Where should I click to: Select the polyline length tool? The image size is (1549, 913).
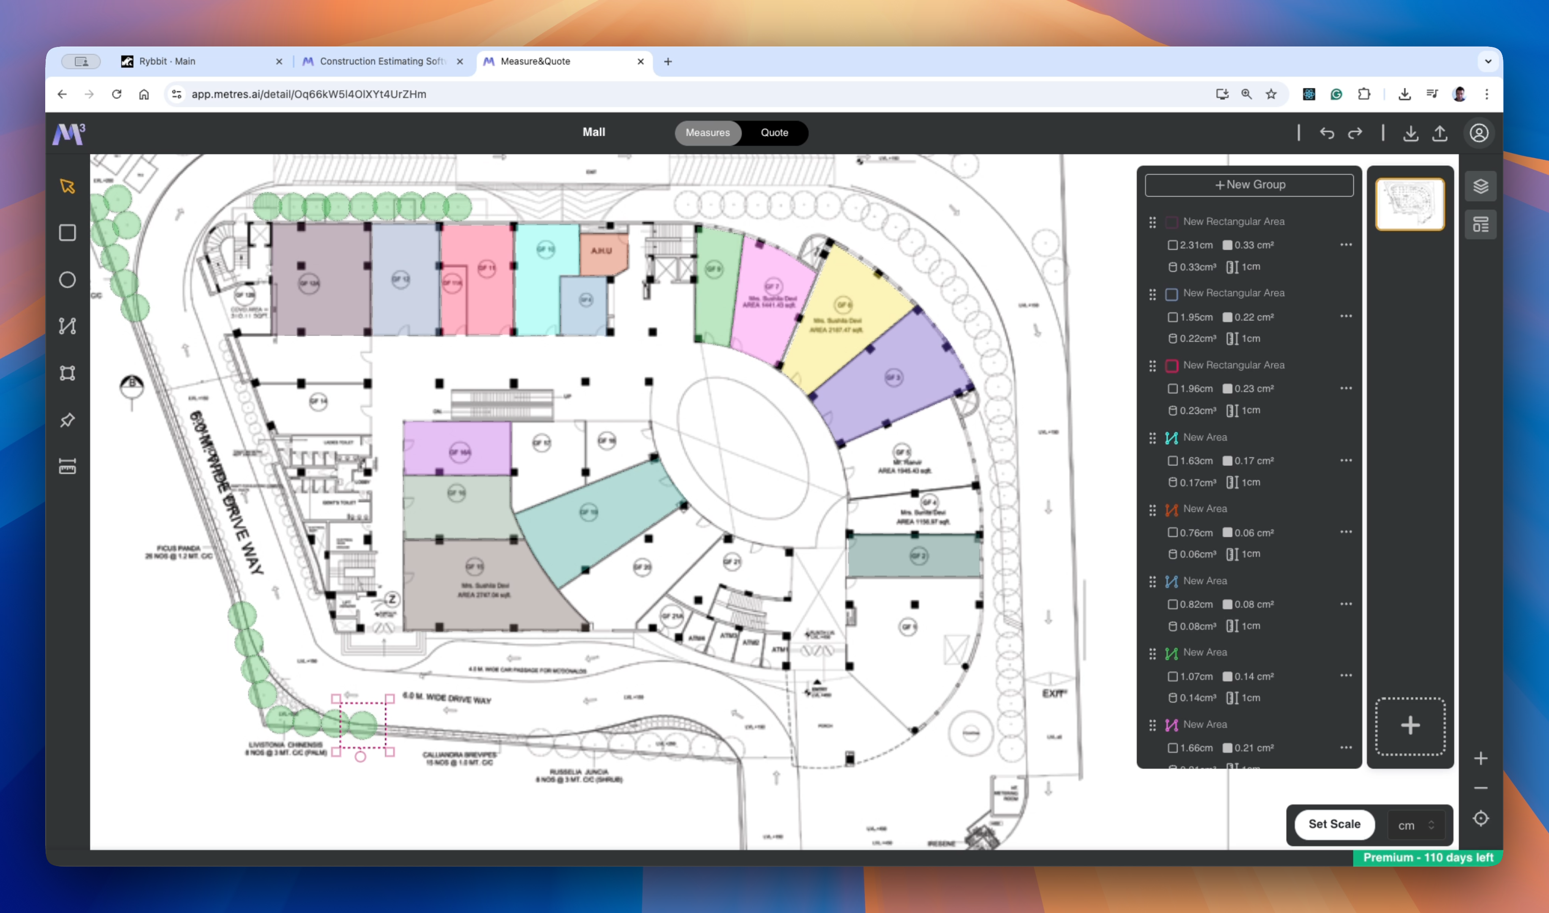click(68, 325)
